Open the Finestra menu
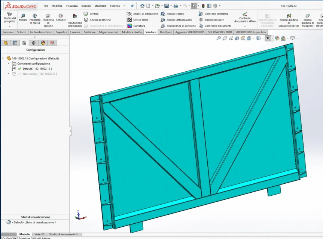 [115, 6]
